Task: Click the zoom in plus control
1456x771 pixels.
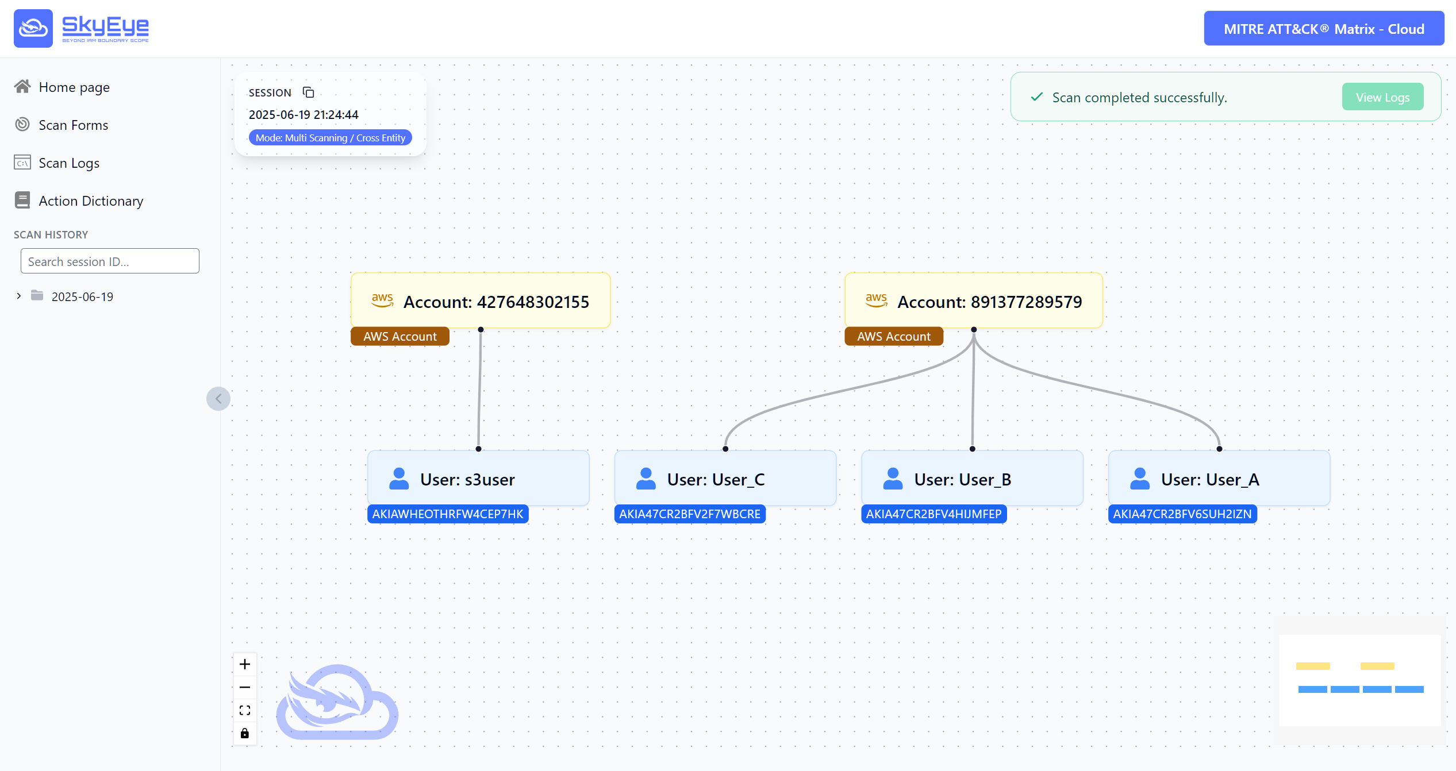Action: click(245, 665)
